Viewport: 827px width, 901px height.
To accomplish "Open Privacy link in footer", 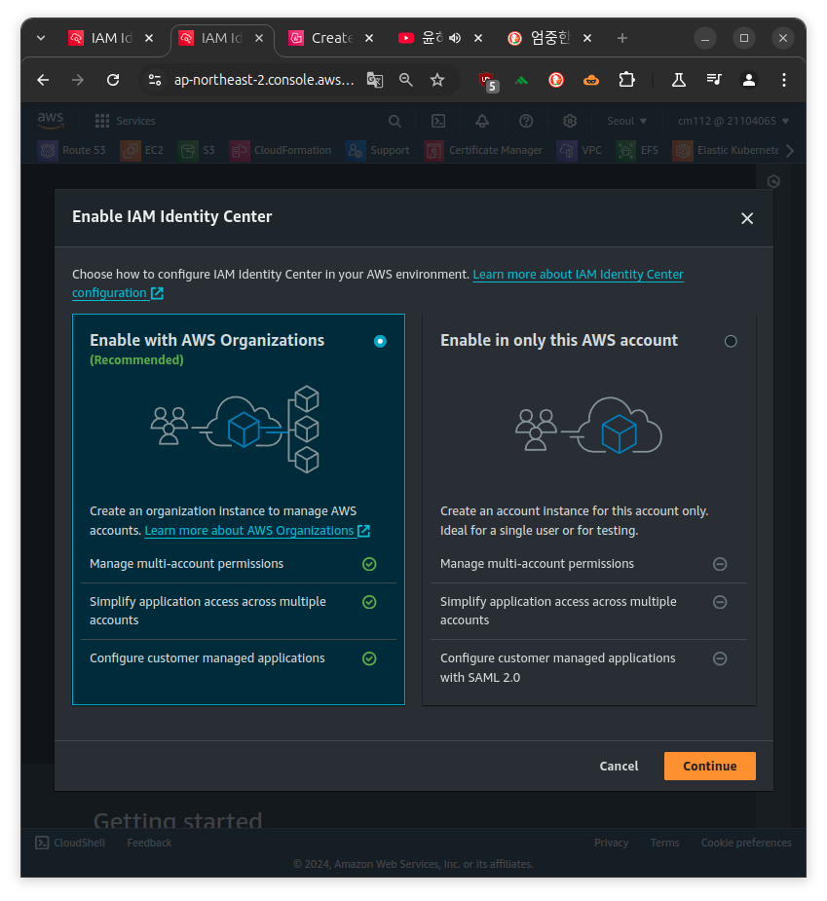I will [611, 843].
